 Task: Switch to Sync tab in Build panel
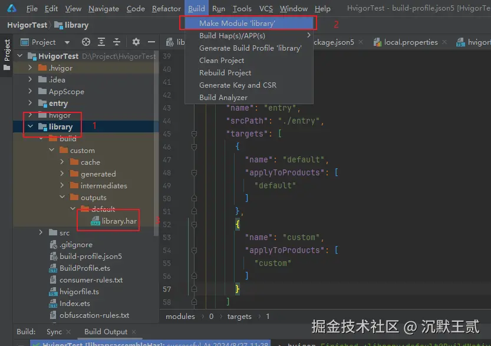54,332
